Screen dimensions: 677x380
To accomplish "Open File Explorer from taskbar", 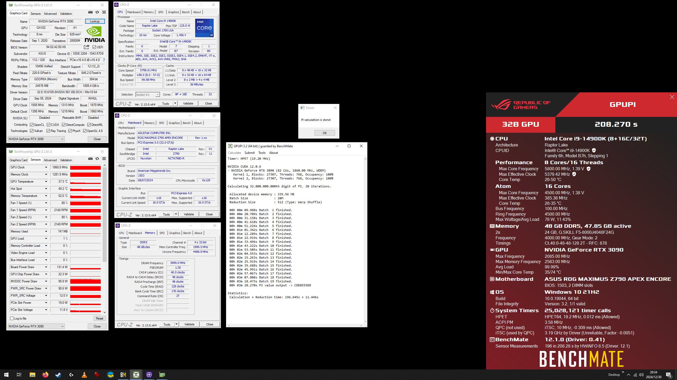I will pyautogui.click(x=32, y=375).
